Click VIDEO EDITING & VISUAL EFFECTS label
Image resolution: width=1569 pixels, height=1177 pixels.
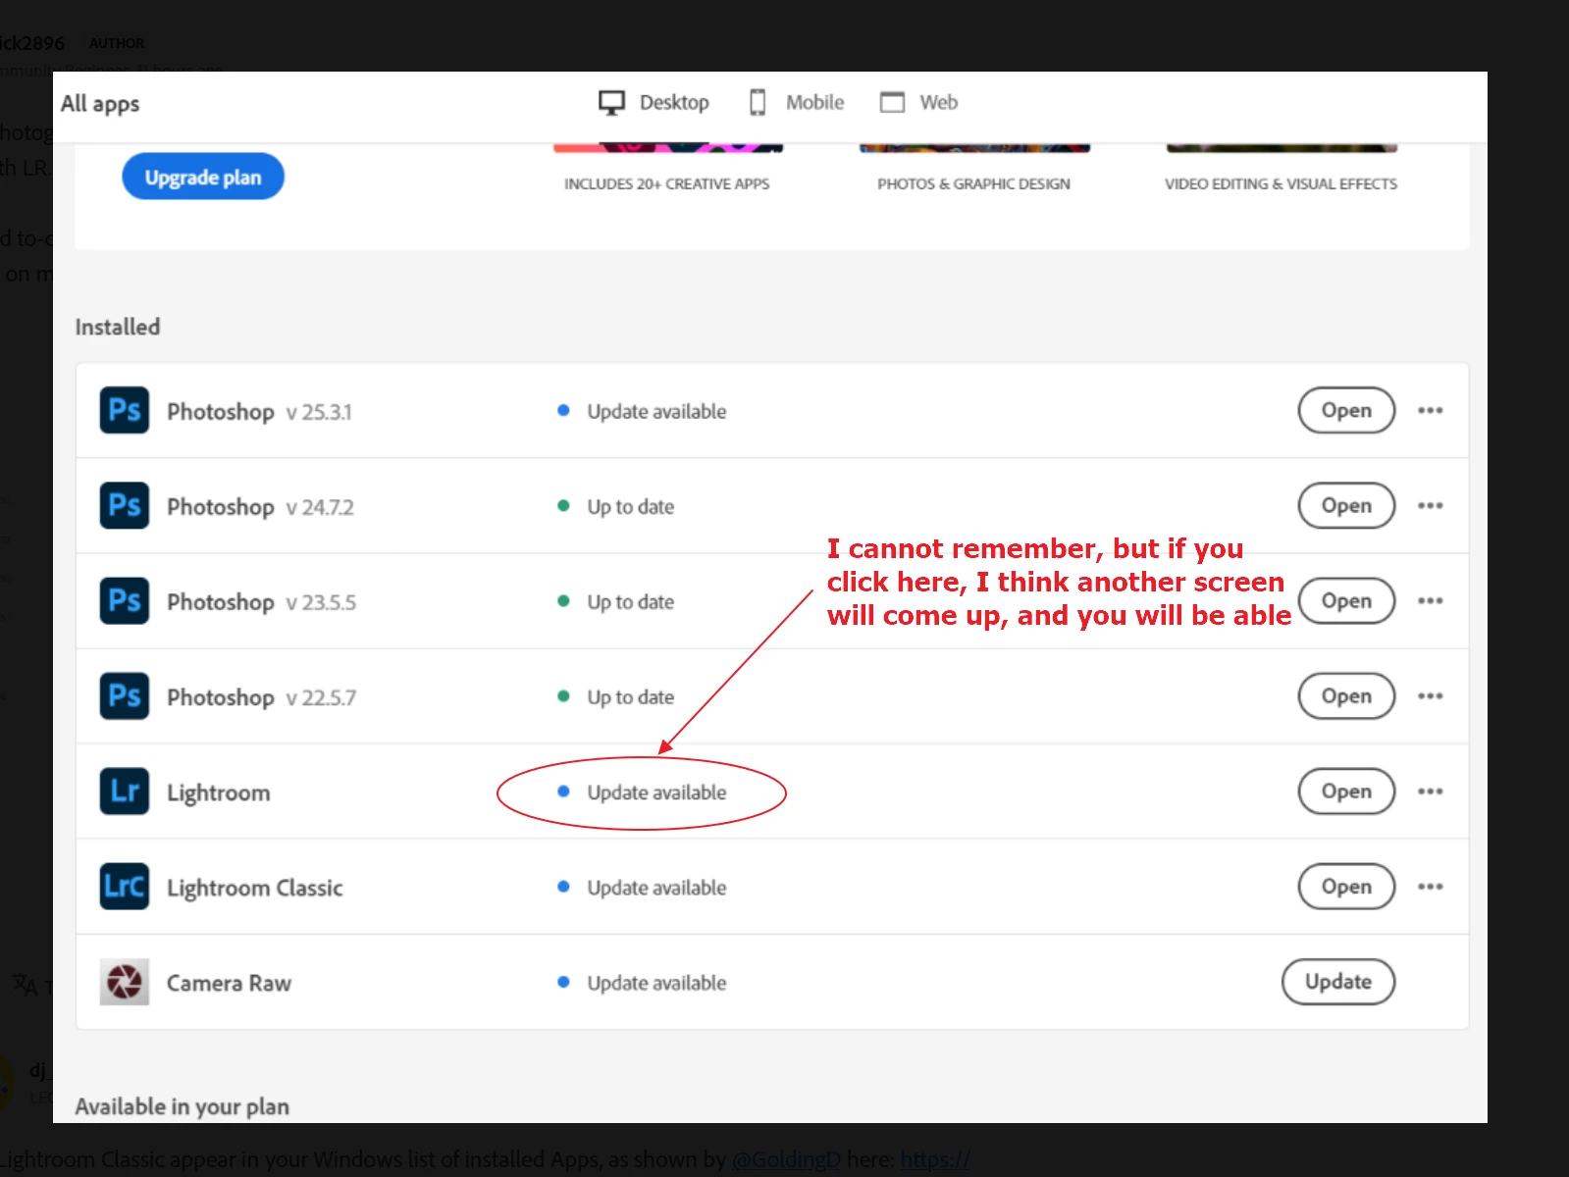1281,183
